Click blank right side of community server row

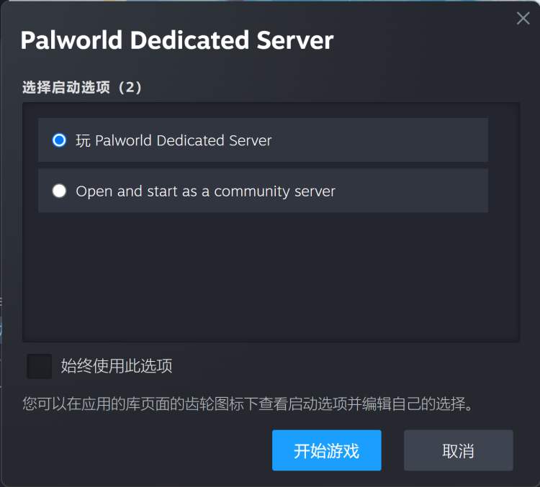pyautogui.click(x=412, y=191)
